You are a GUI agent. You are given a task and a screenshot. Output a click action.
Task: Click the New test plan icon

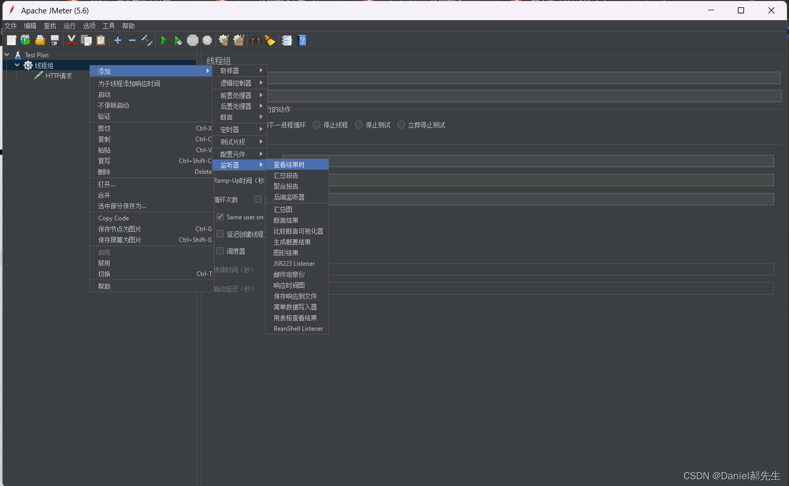(x=11, y=40)
